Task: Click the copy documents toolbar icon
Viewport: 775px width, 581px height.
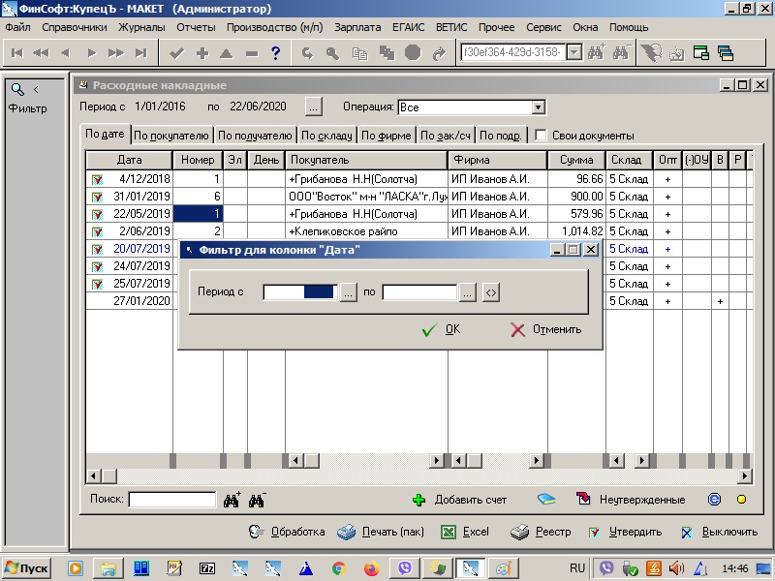Action: [359, 53]
